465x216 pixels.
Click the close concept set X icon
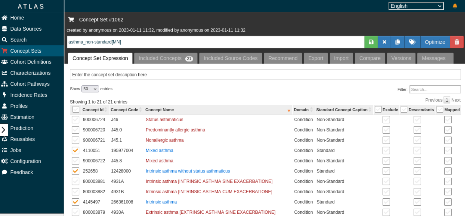(x=384, y=42)
